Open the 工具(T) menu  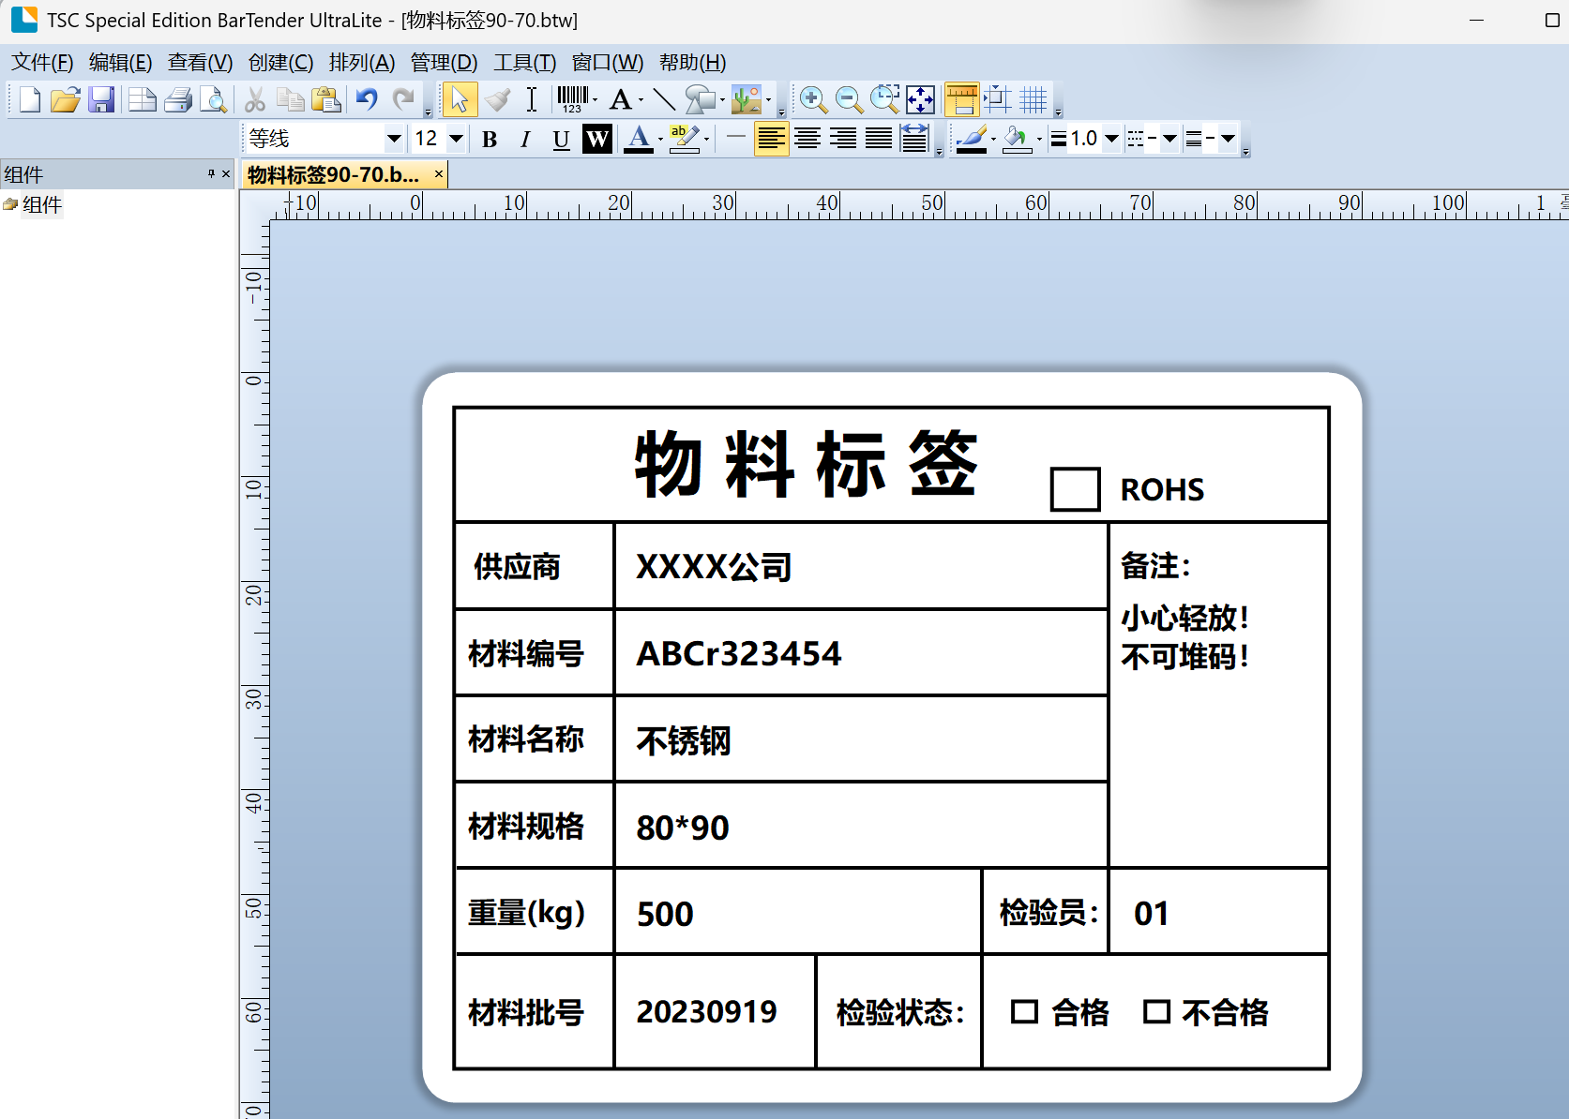(x=524, y=63)
